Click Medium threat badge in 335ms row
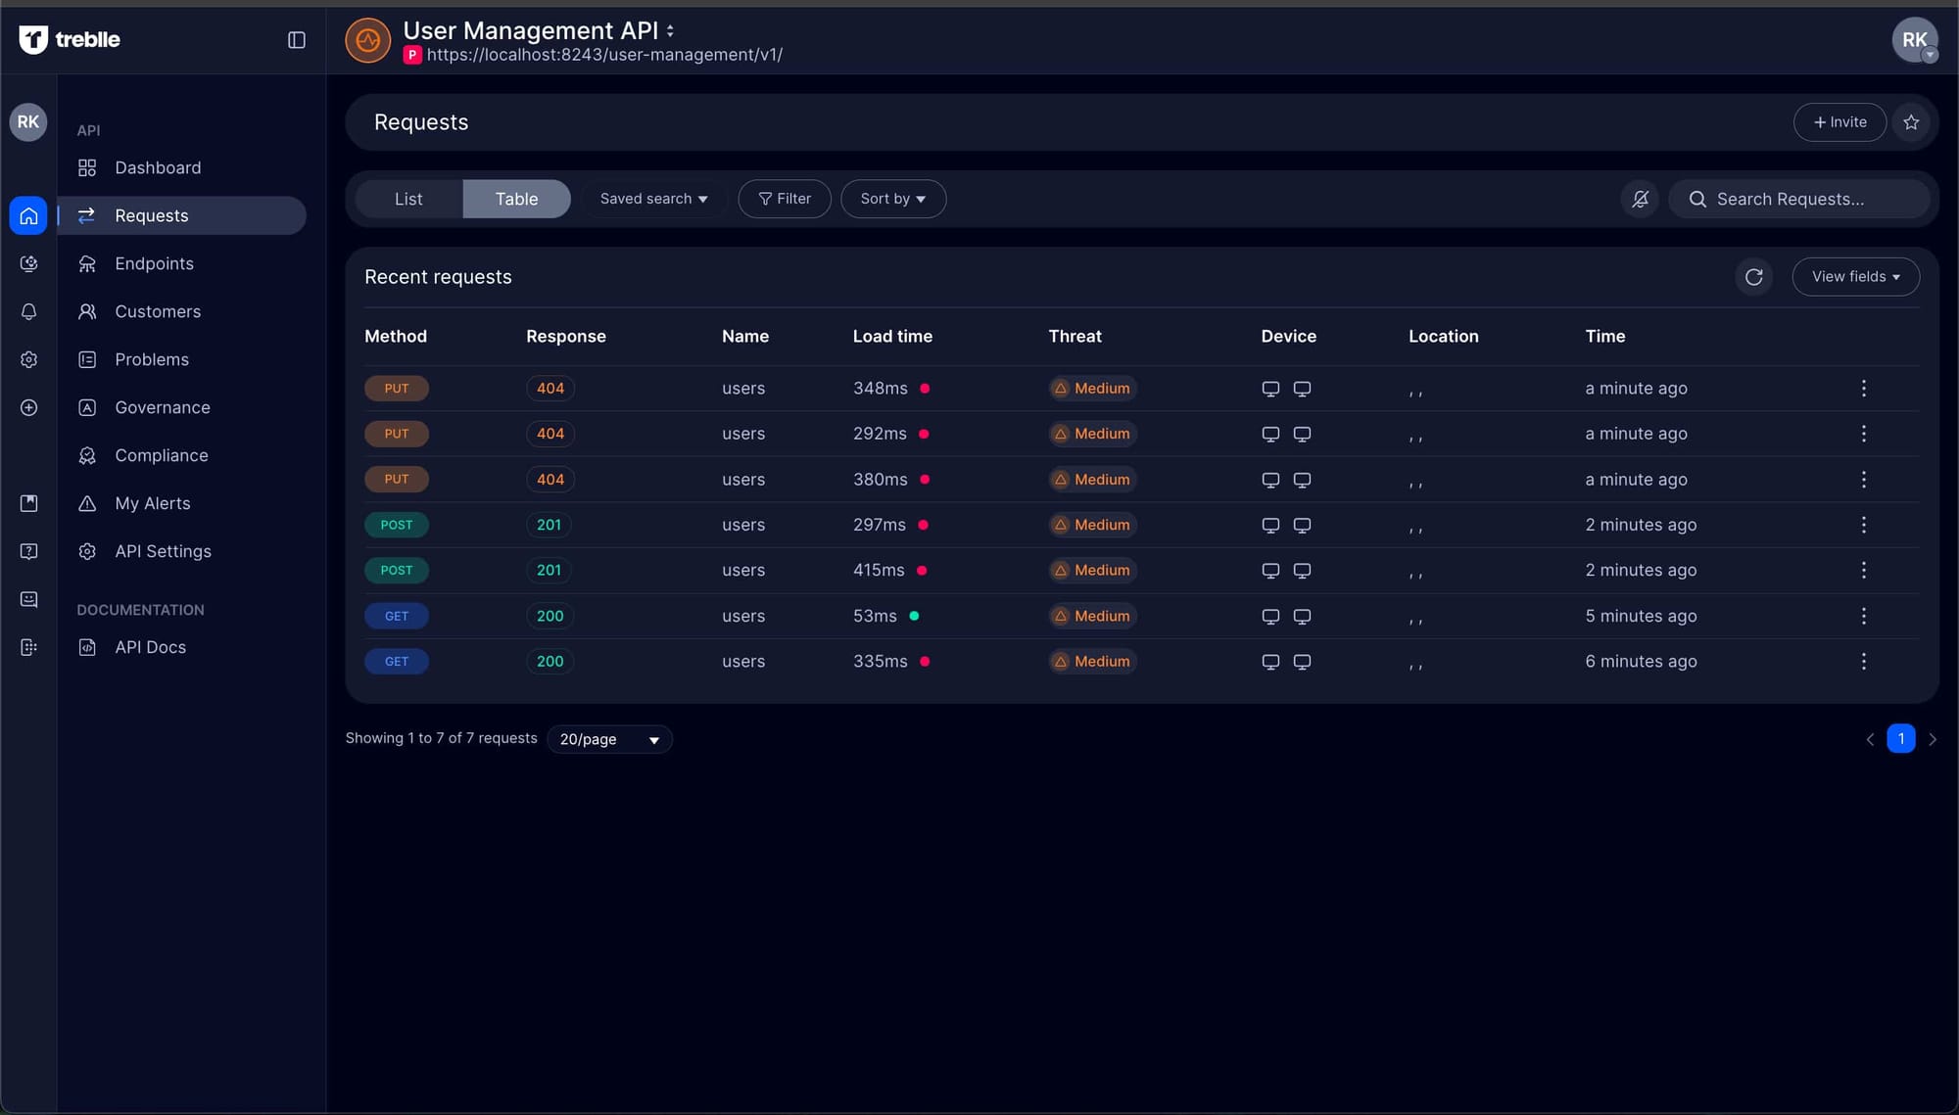 click(1092, 662)
